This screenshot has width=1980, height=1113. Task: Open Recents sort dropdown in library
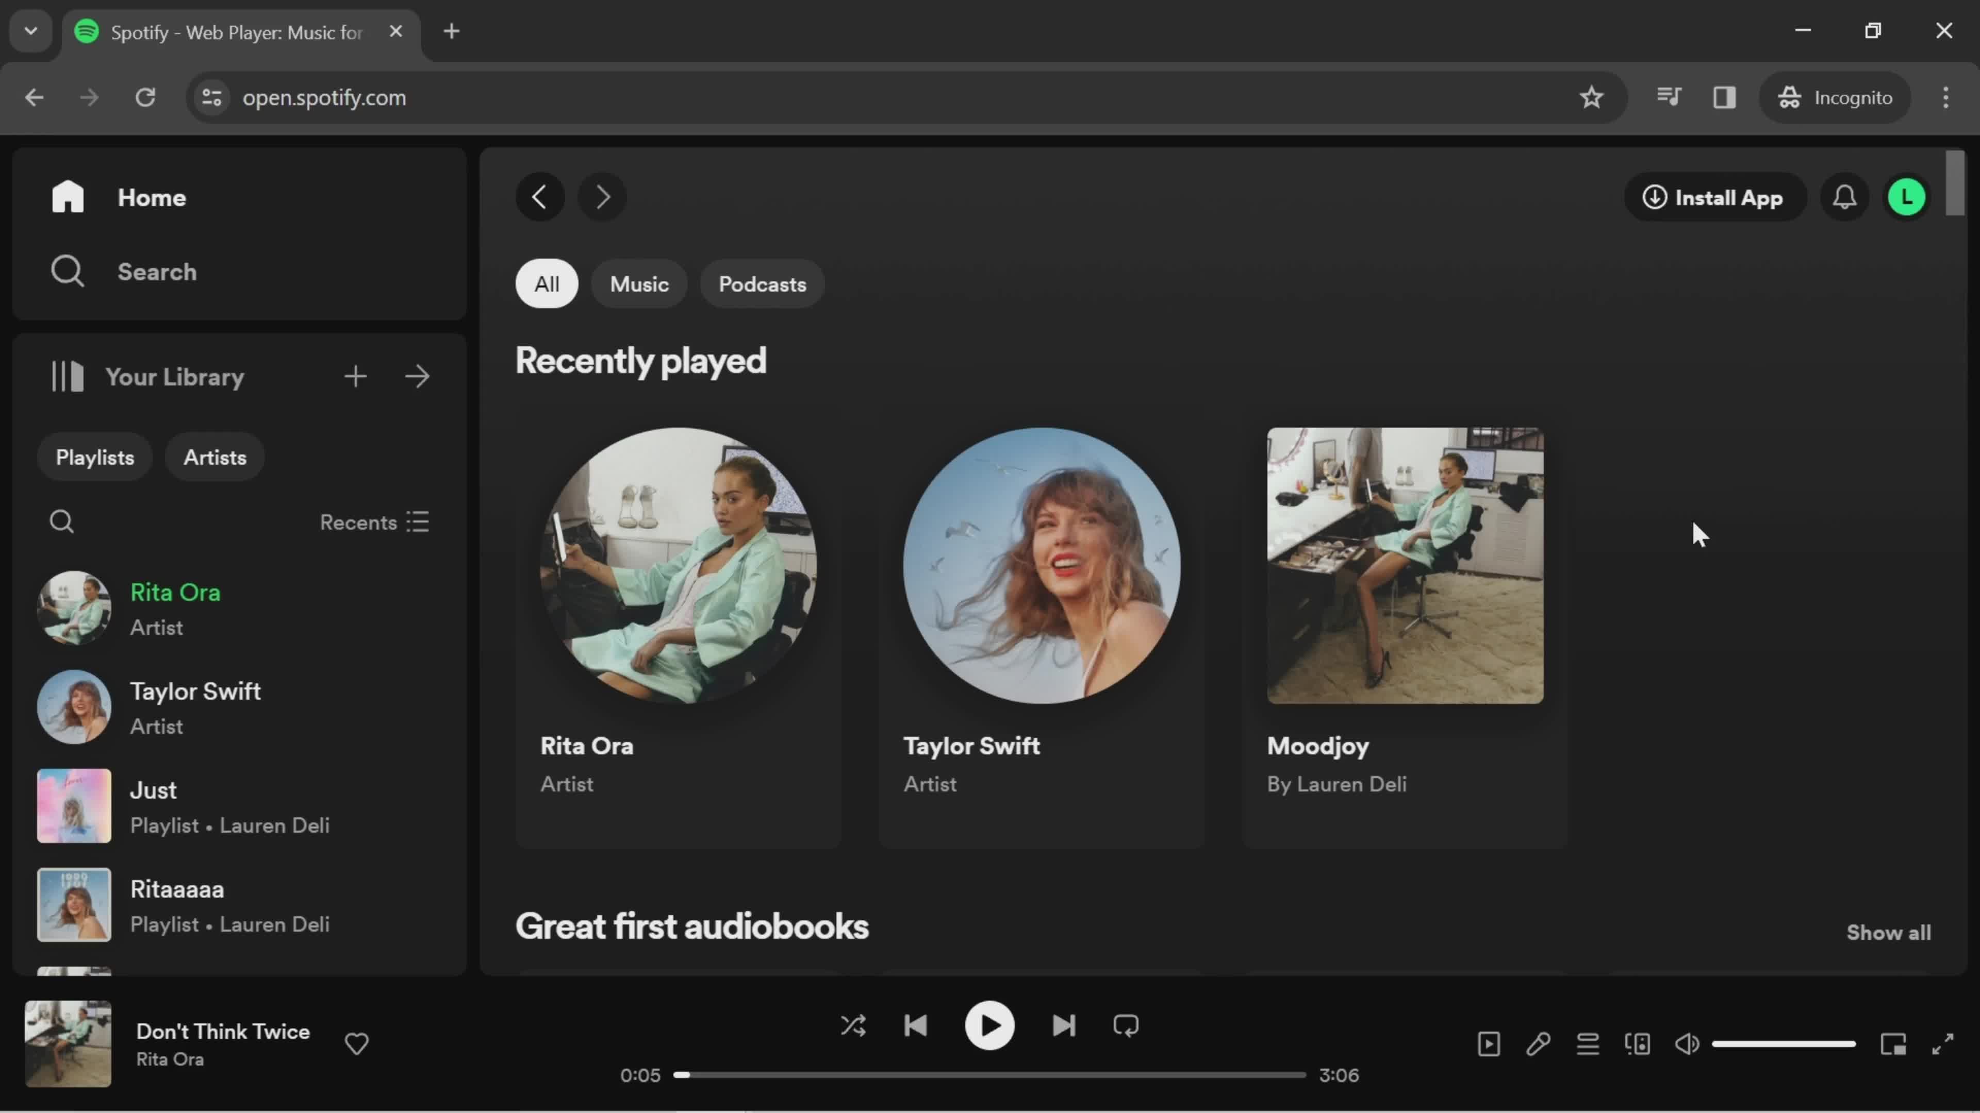[x=374, y=522]
